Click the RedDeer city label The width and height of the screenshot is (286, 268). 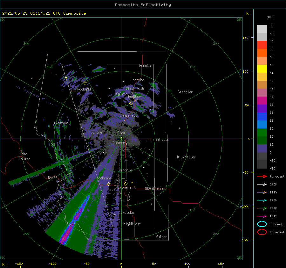(x=135, y=97)
